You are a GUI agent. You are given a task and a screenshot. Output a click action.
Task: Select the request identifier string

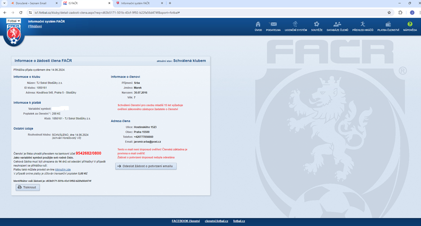pos(68,181)
